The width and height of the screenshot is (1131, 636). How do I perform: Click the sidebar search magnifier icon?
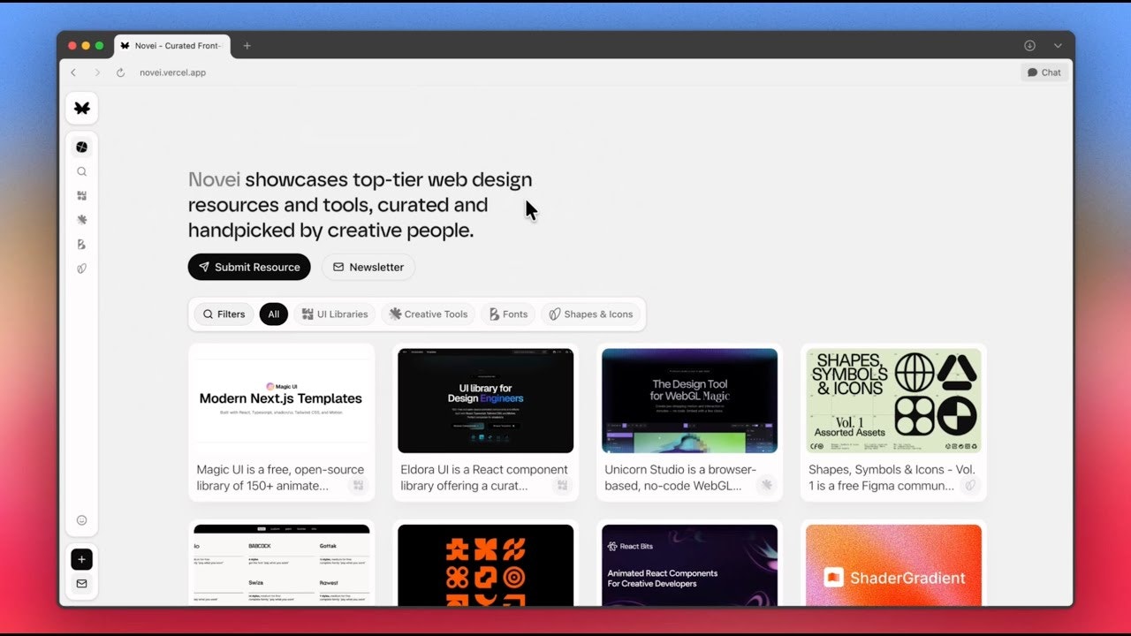[82, 172]
